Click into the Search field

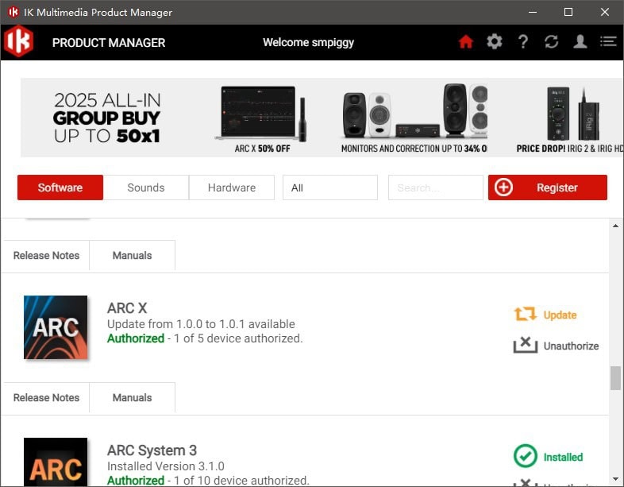point(435,187)
